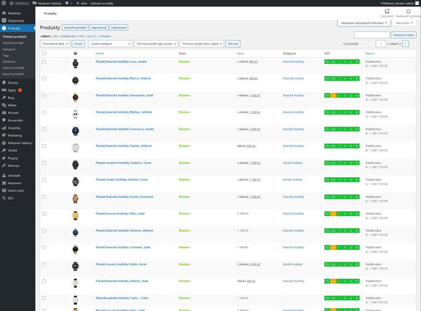Check the box for hodinky Marco, stříbrné
Viewport: 421px width, 311px height.
[44, 78]
